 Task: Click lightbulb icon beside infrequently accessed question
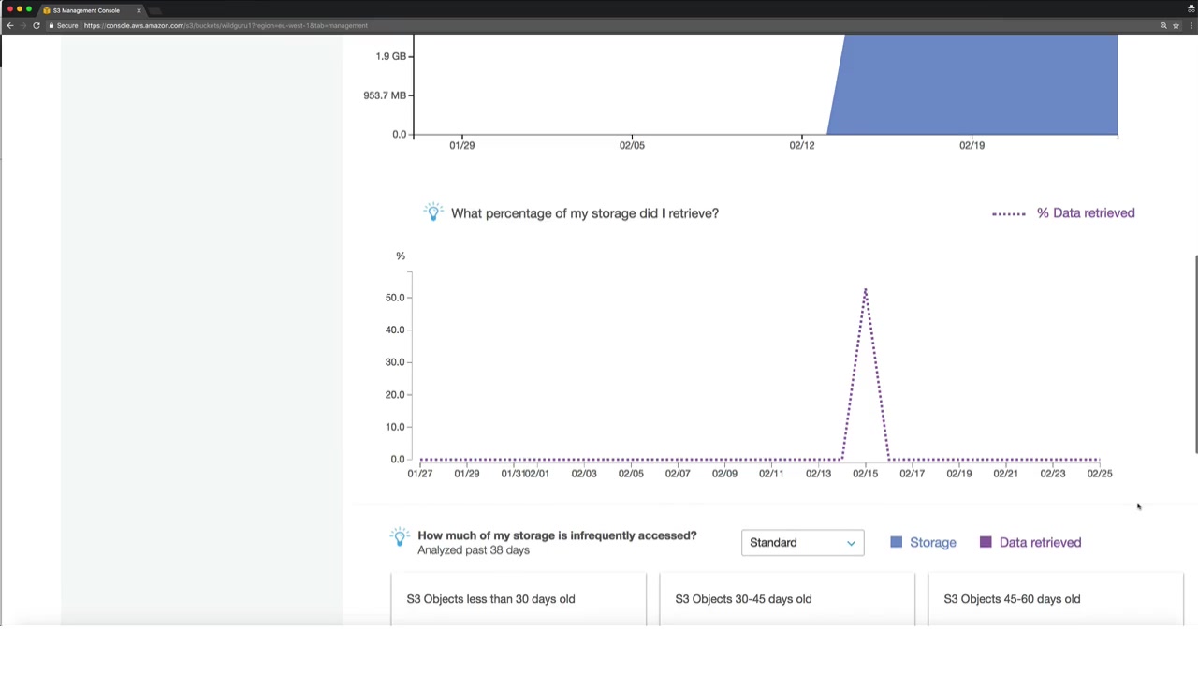[400, 537]
